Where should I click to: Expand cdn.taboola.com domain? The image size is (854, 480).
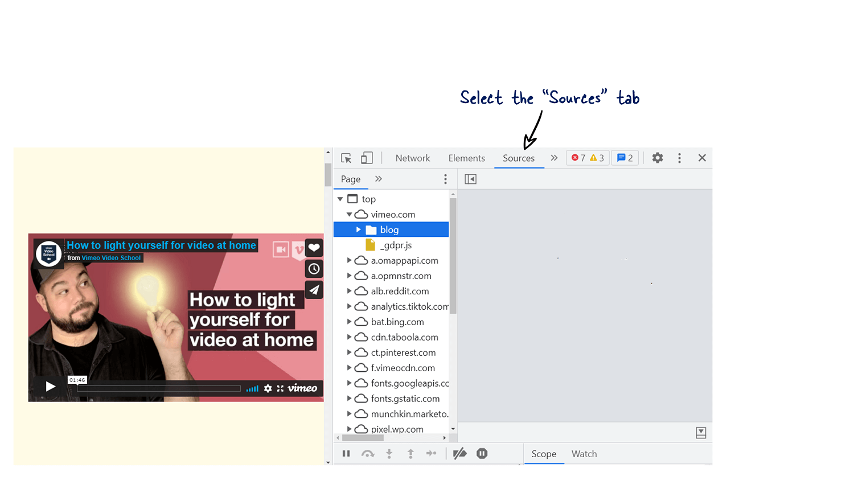(350, 337)
